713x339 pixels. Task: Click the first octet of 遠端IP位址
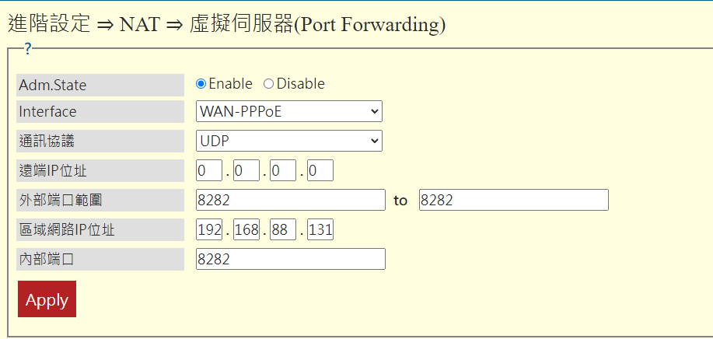point(209,170)
